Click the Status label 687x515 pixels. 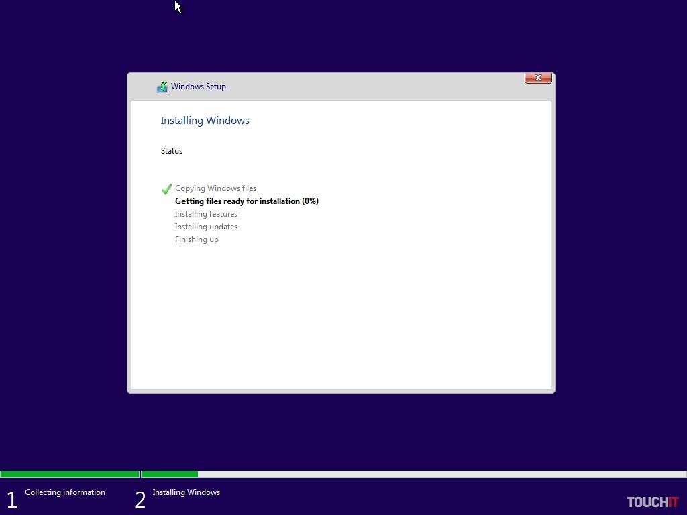(x=172, y=151)
